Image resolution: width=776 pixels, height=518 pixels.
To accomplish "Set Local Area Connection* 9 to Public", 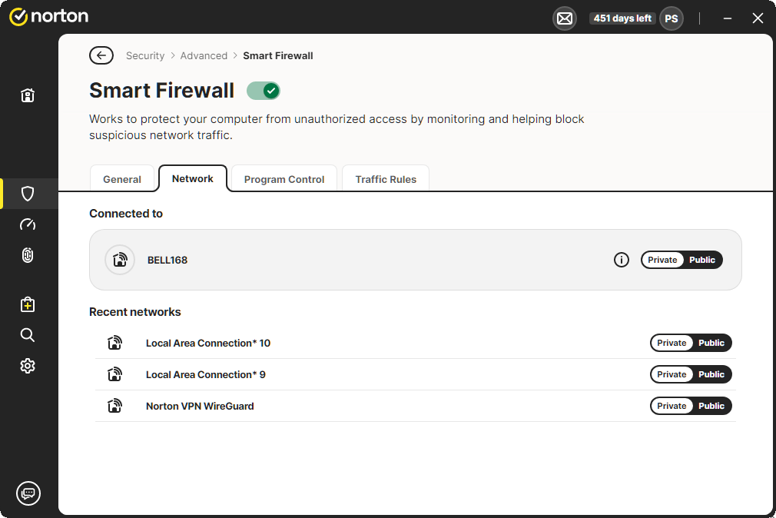I will 711,374.
